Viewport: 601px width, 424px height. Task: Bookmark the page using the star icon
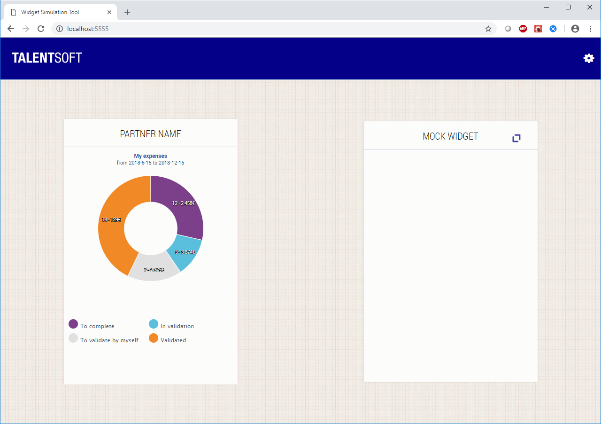click(488, 29)
